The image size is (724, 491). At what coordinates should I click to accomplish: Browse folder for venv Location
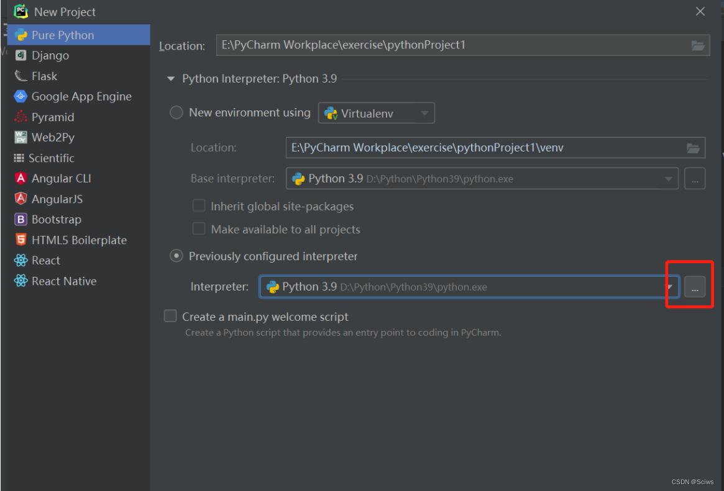pos(693,148)
